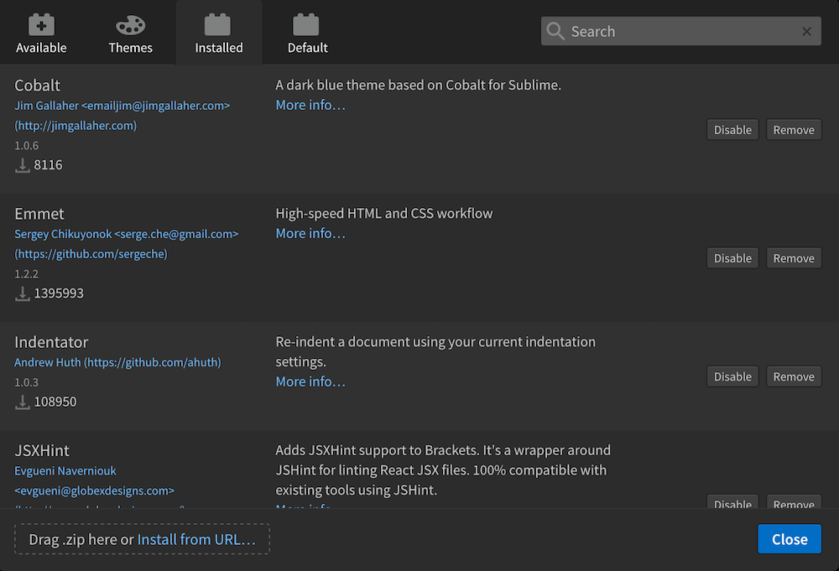Disable the Emmet extension
This screenshot has width=839, height=571.
tap(732, 258)
